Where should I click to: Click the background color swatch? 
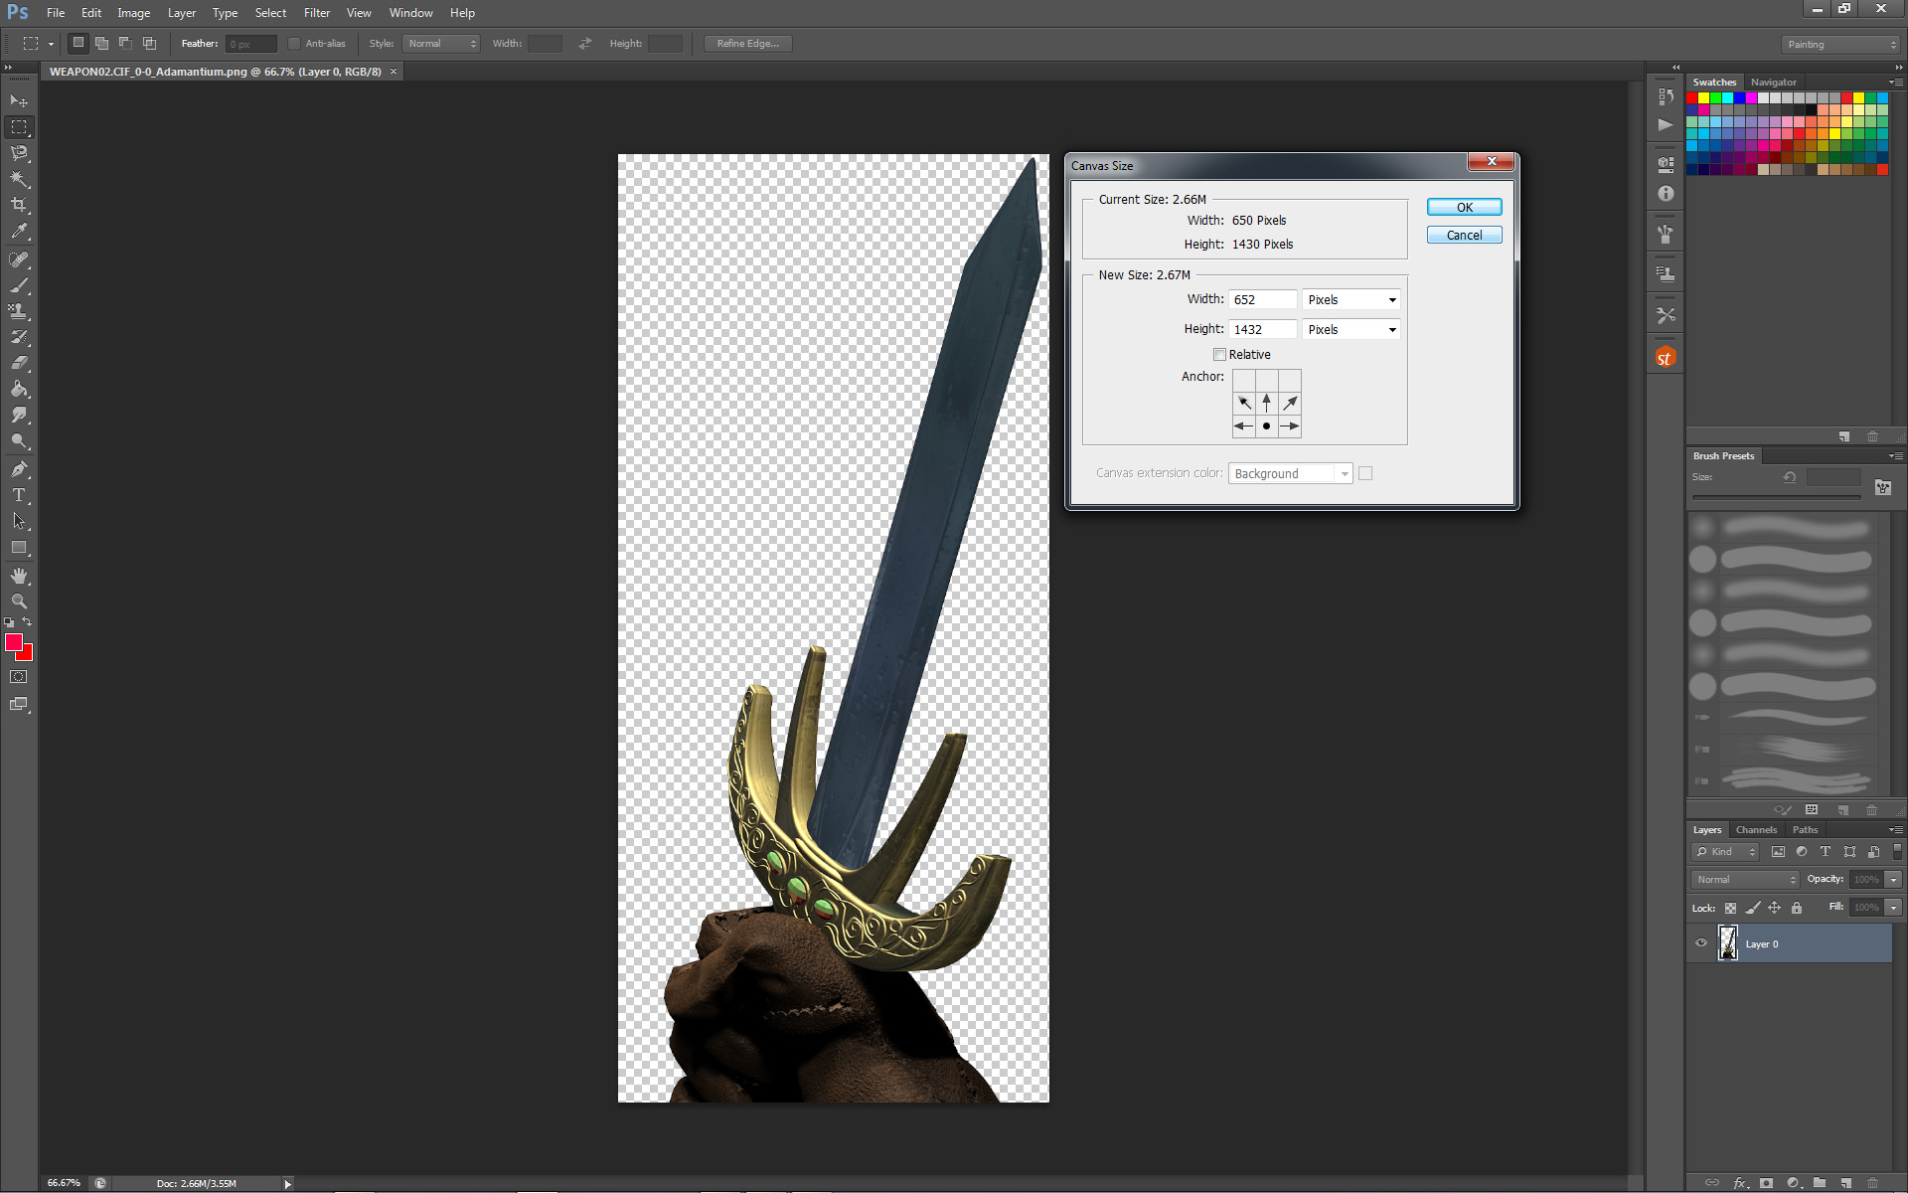pos(27,654)
